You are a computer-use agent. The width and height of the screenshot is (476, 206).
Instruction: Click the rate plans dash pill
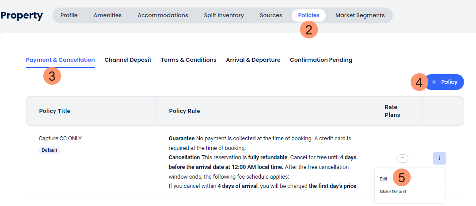[x=402, y=158]
